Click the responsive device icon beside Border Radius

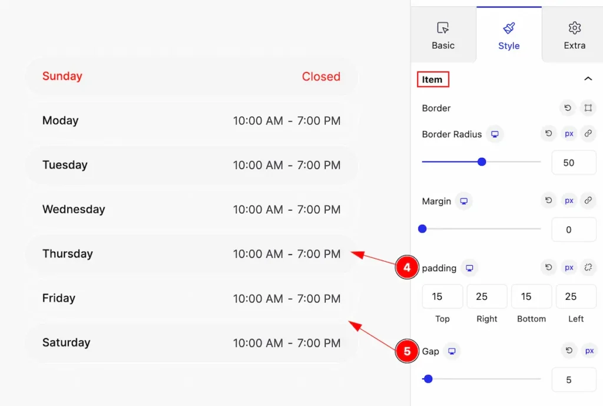(x=495, y=134)
